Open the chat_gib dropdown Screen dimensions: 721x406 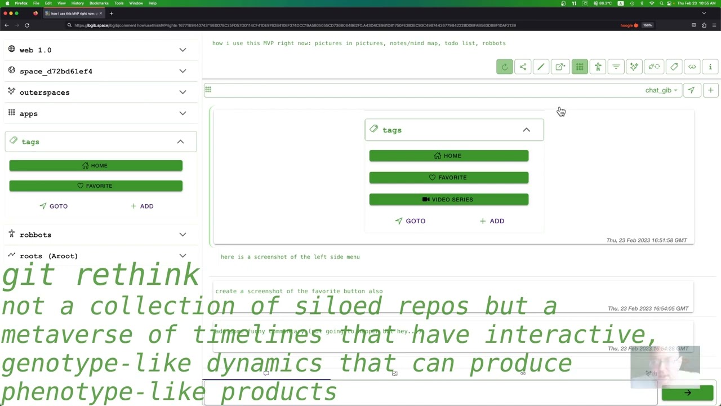click(661, 90)
